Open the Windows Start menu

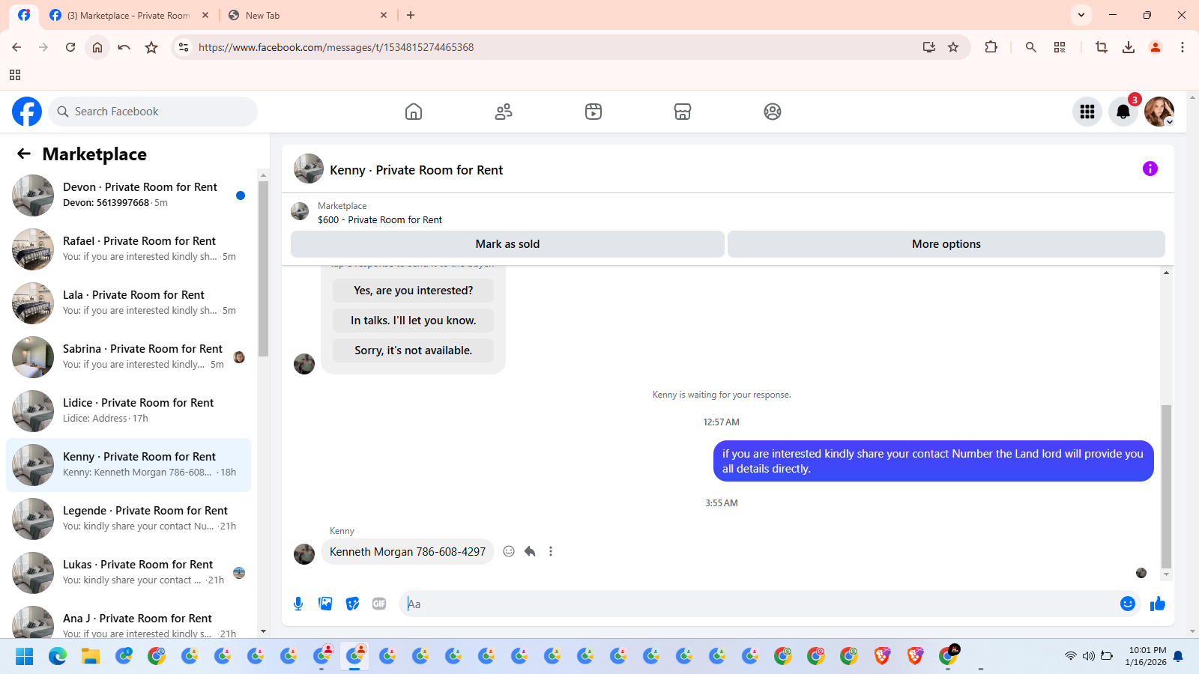pyautogui.click(x=25, y=657)
